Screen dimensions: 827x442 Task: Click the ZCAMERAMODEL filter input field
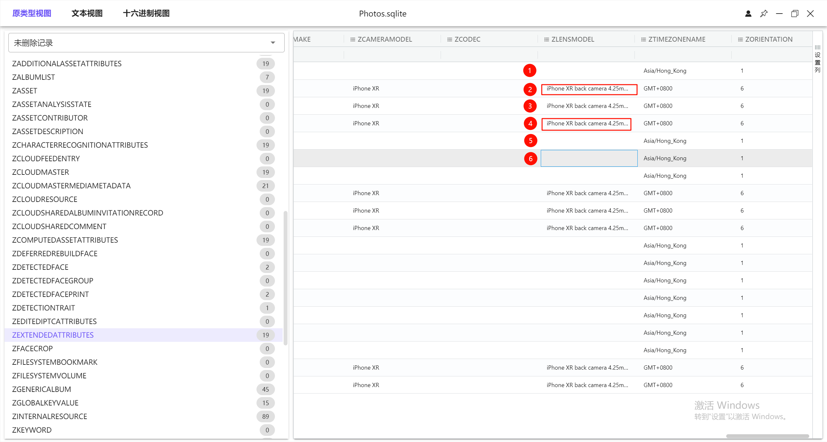point(392,55)
